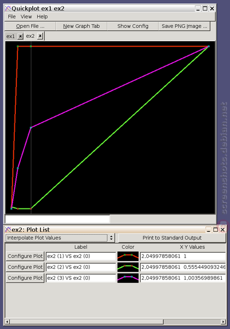The height and width of the screenshot is (329, 230).
Task: Close the ex2 Plot List window
Action: [x=223, y=230]
